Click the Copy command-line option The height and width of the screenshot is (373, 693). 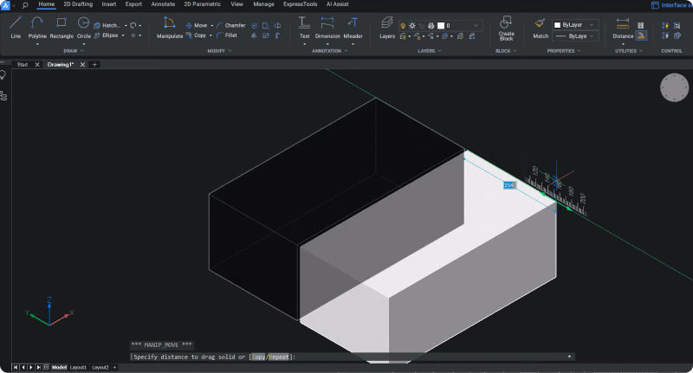tap(258, 357)
